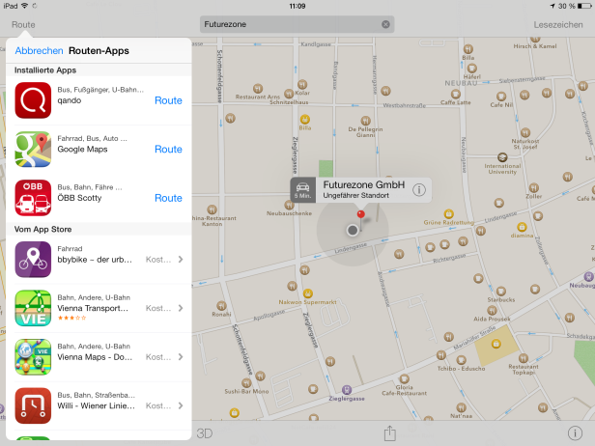Switch to 3D map view
Screen dimensions: 595x446
click(x=205, y=433)
